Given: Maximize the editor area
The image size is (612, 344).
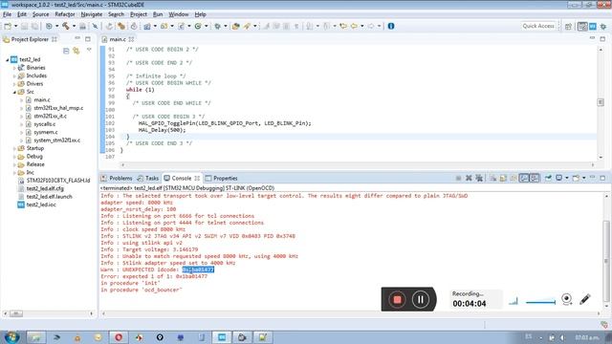Looking at the screenshot, I should click(602, 39).
